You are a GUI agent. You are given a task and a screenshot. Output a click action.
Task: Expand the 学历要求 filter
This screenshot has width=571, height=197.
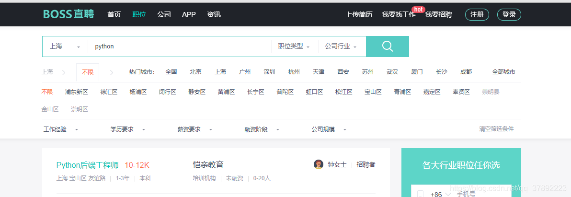click(128, 129)
